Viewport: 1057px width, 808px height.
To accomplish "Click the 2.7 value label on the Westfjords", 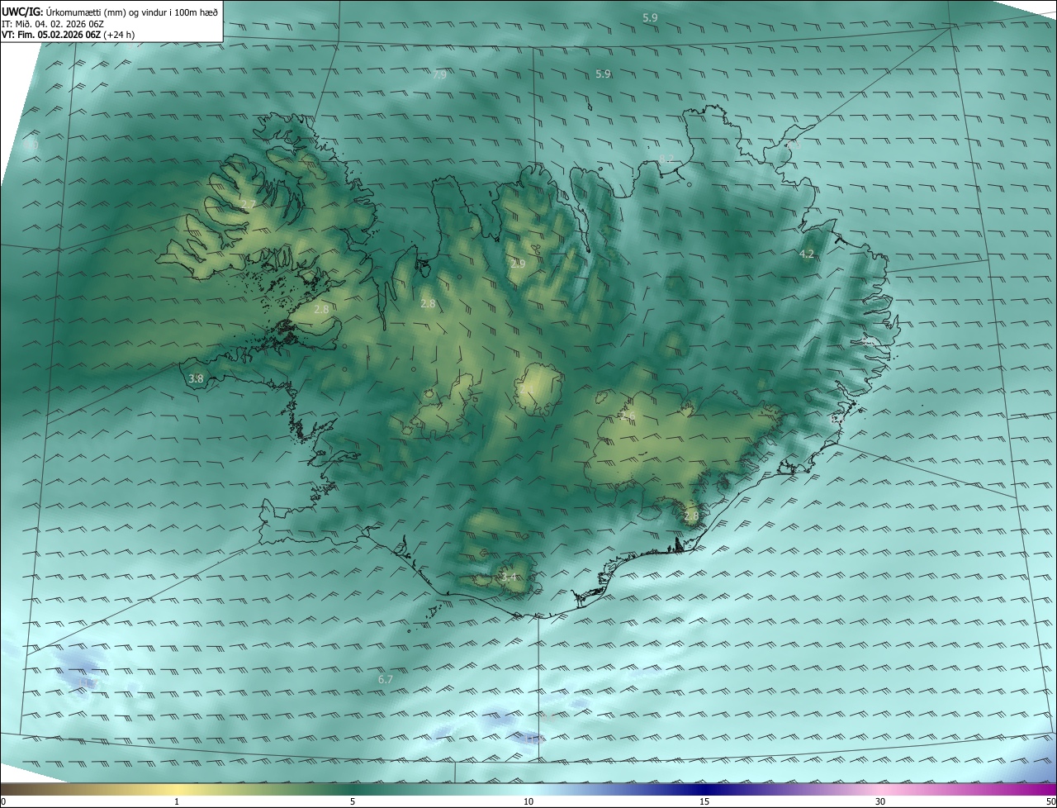I will click(249, 204).
